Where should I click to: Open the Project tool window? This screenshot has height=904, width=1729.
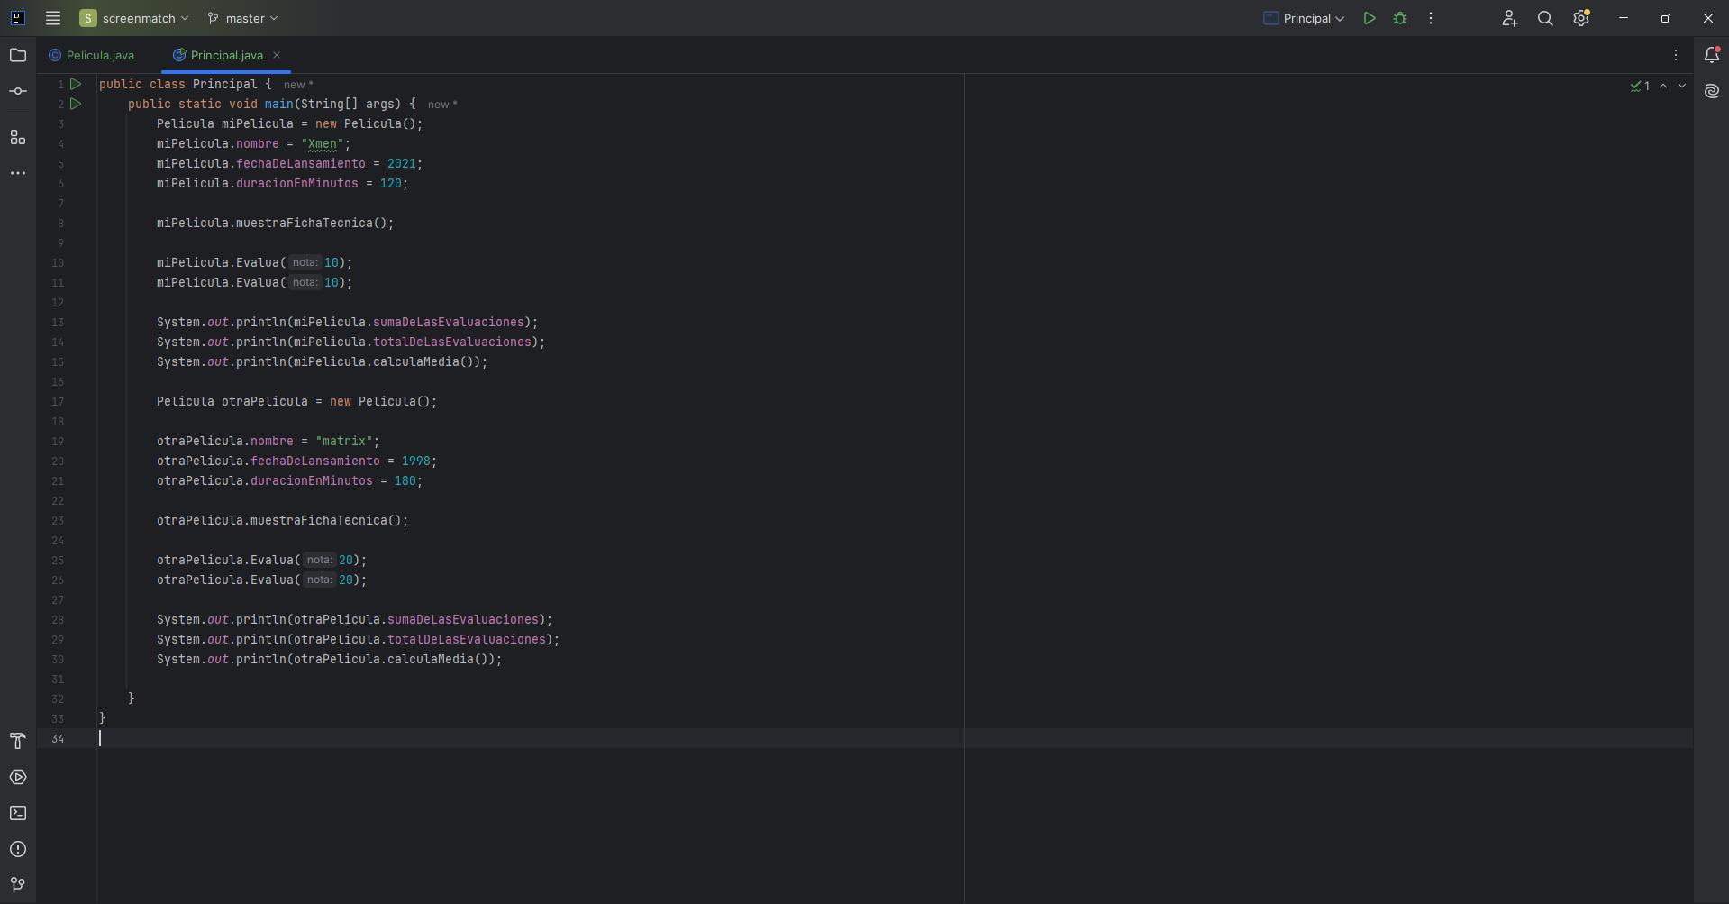point(18,56)
